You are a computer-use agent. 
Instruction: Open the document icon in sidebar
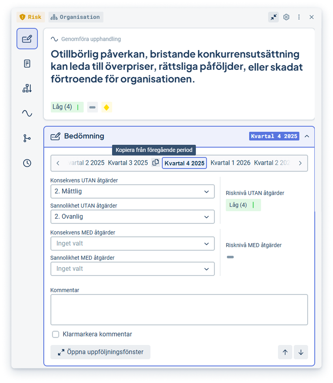(x=27, y=64)
